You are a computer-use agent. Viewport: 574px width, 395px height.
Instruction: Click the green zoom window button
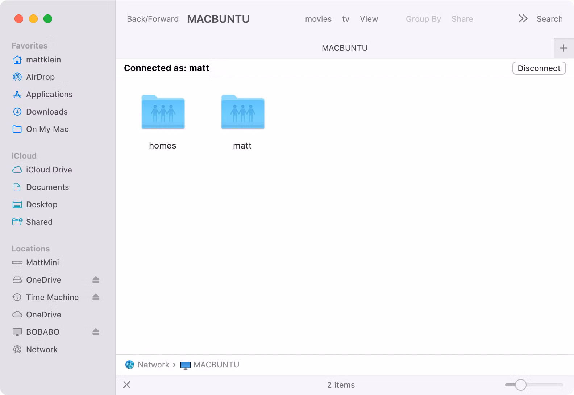(48, 19)
